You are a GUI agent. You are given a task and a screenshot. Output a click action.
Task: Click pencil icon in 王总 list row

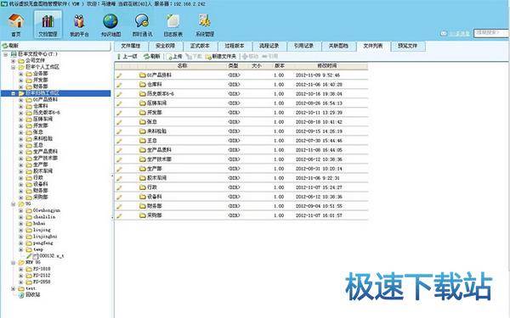(x=119, y=141)
